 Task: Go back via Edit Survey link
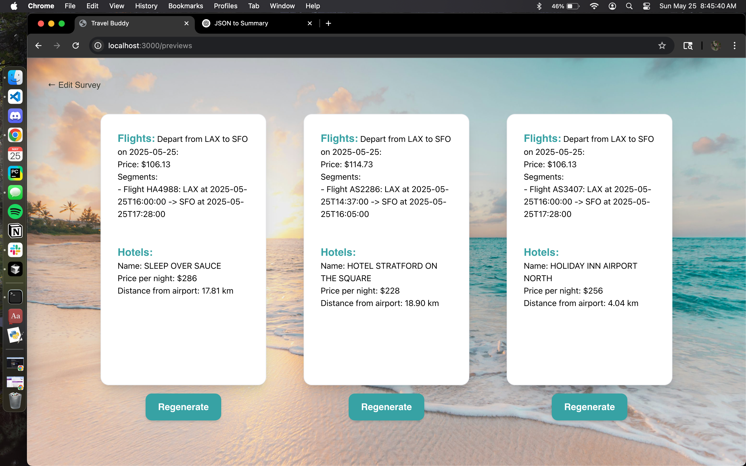[x=75, y=85]
